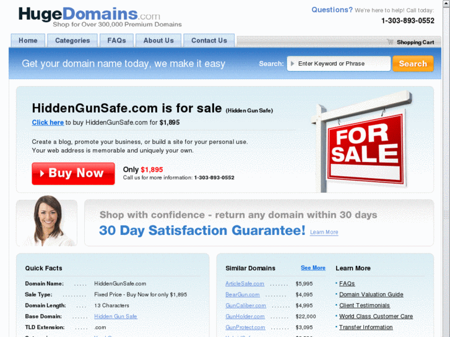This screenshot has height=337, width=450.
Task: Click the $4,995 price for GunCaliber.com
Action: coord(304,305)
